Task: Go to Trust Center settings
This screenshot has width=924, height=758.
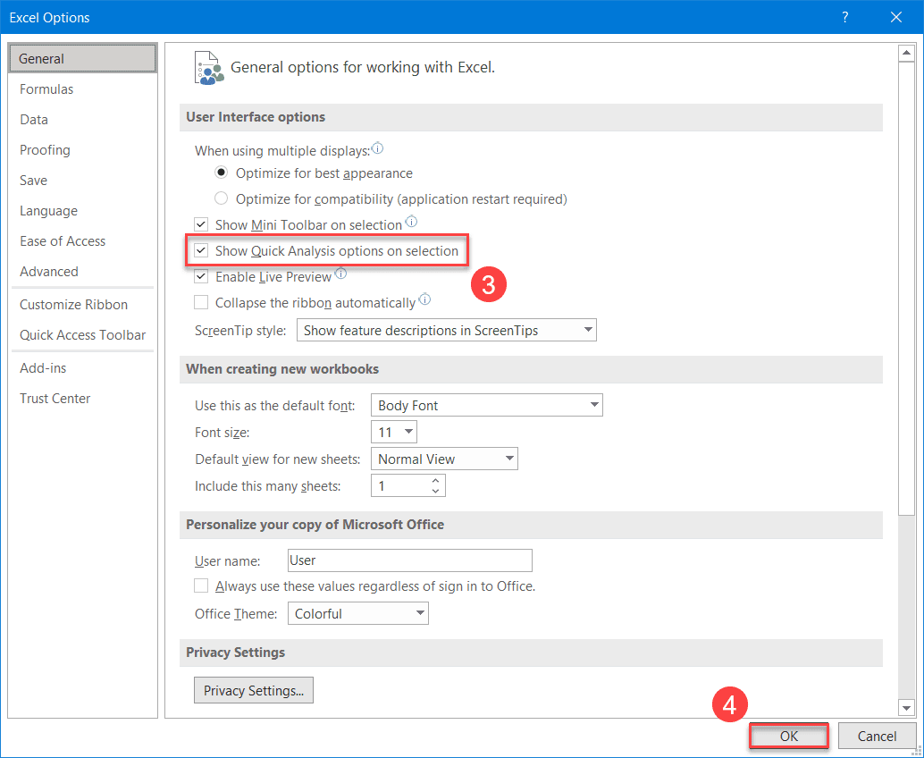Action: click(55, 399)
